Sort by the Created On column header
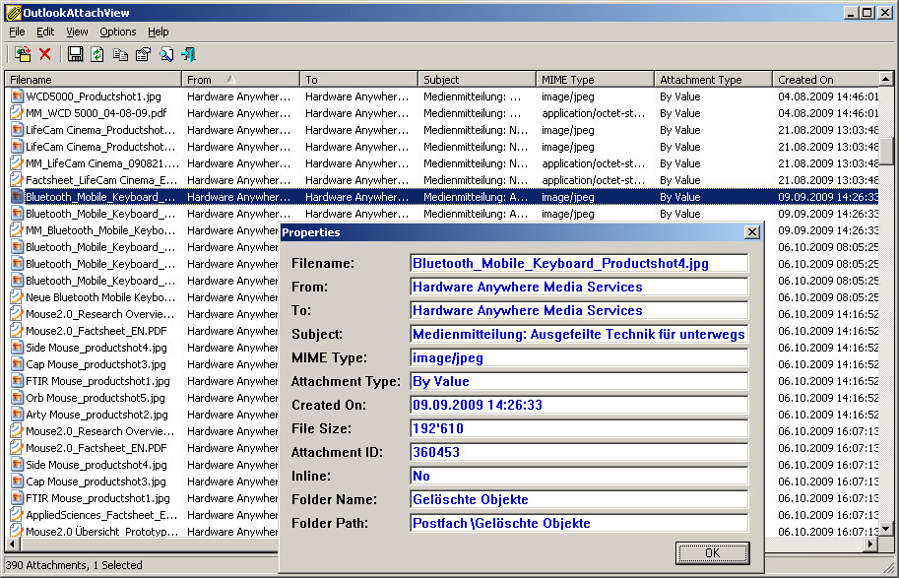This screenshot has width=899, height=578. [825, 79]
